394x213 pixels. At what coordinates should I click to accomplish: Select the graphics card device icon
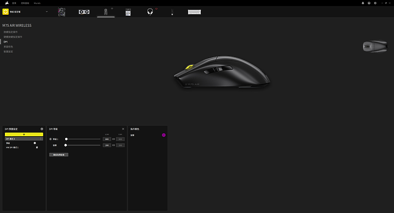click(x=84, y=12)
